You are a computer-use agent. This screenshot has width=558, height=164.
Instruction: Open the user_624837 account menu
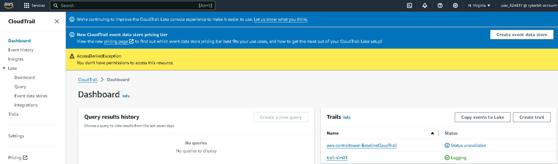[x=529, y=6]
